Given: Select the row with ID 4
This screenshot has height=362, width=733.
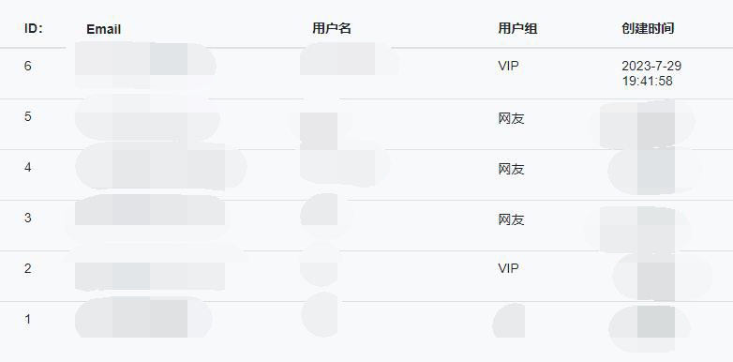Looking at the screenshot, I should [x=366, y=175].
